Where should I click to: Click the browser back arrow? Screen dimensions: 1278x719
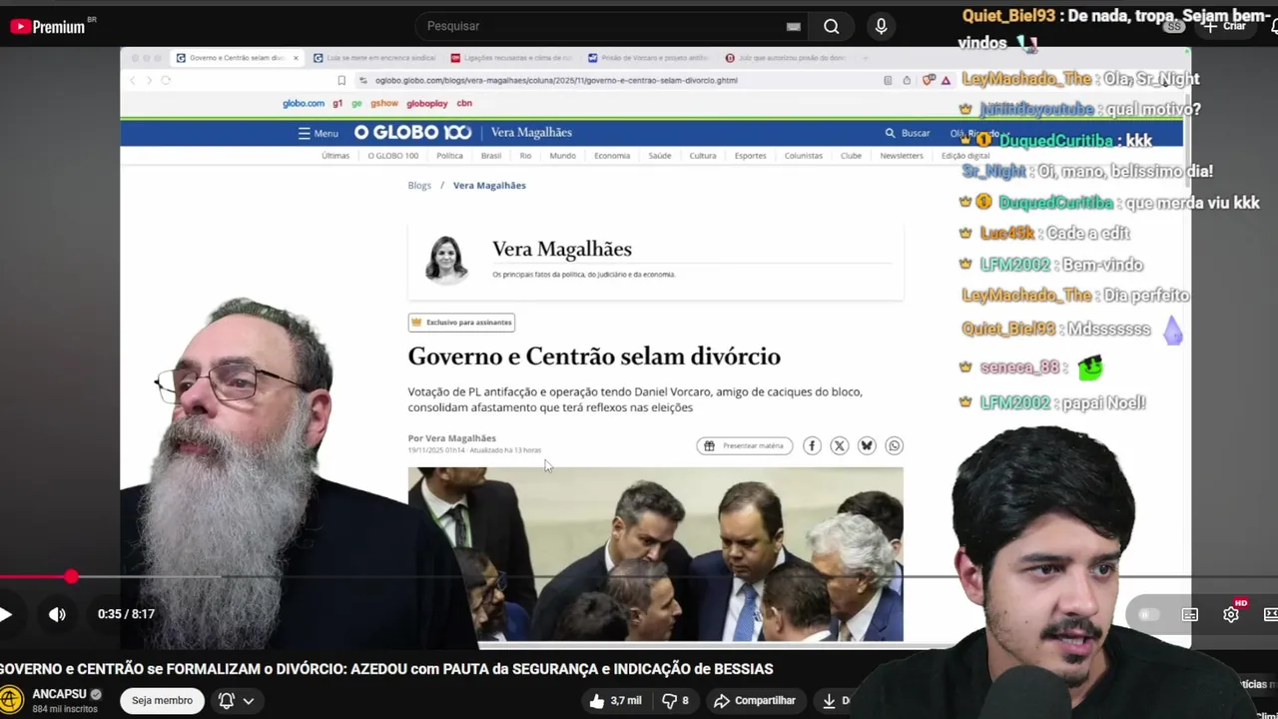(133, 81)
